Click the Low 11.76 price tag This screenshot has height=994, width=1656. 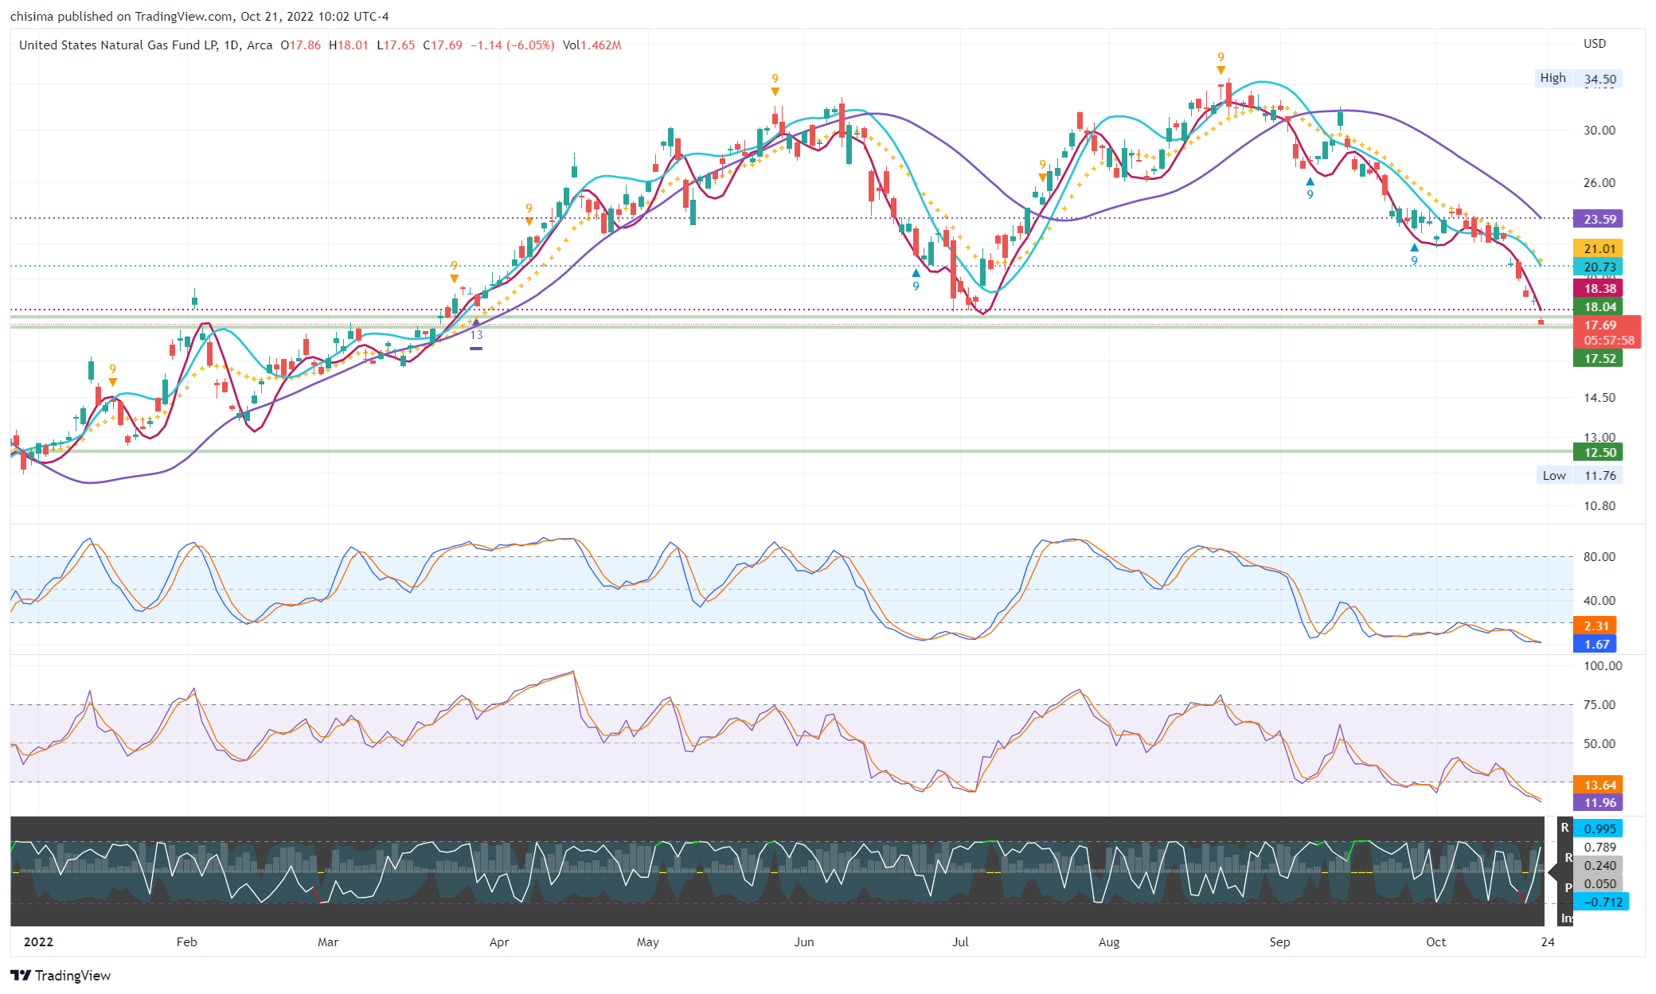(x=1580, y=475)
